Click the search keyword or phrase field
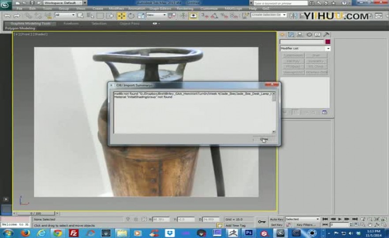Viewport: 389px width, 238px height. (x=281, y=3)
